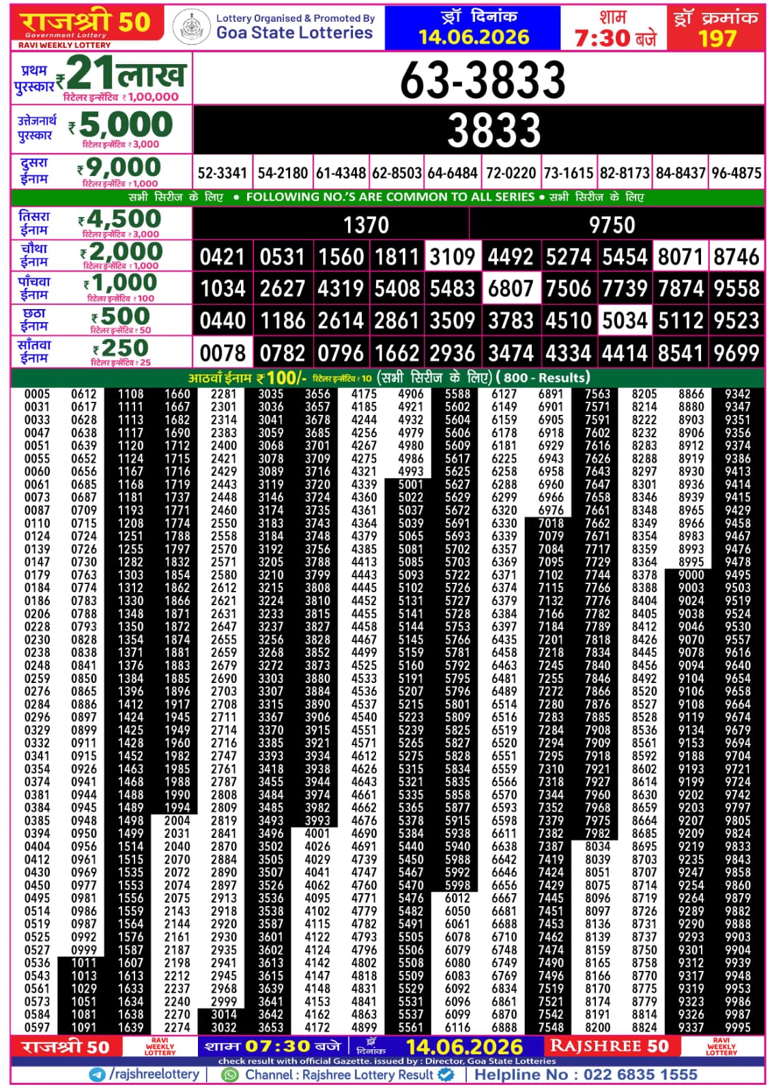
Task: Click second prize number 64-6484
Action: 453,173
